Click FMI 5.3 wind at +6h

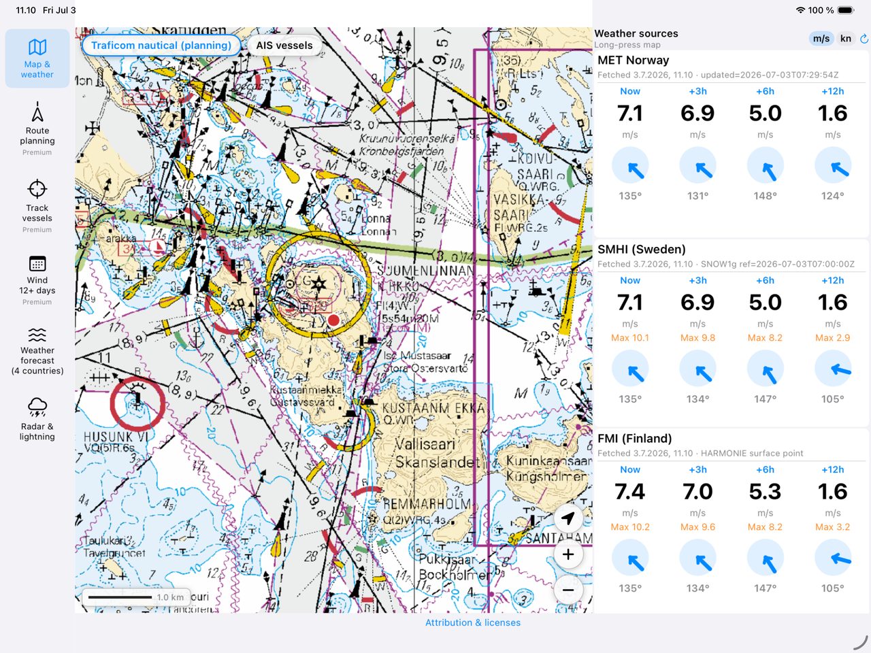(766, 491)
